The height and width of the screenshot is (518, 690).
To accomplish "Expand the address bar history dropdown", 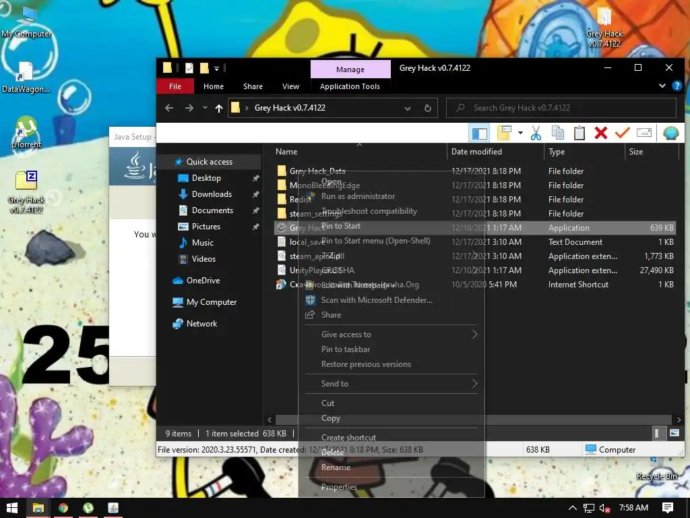I will click(408, 108).
